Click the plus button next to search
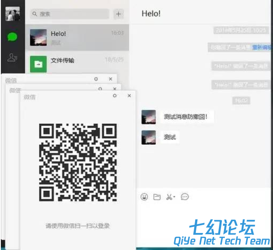 [x=118, y=14]
